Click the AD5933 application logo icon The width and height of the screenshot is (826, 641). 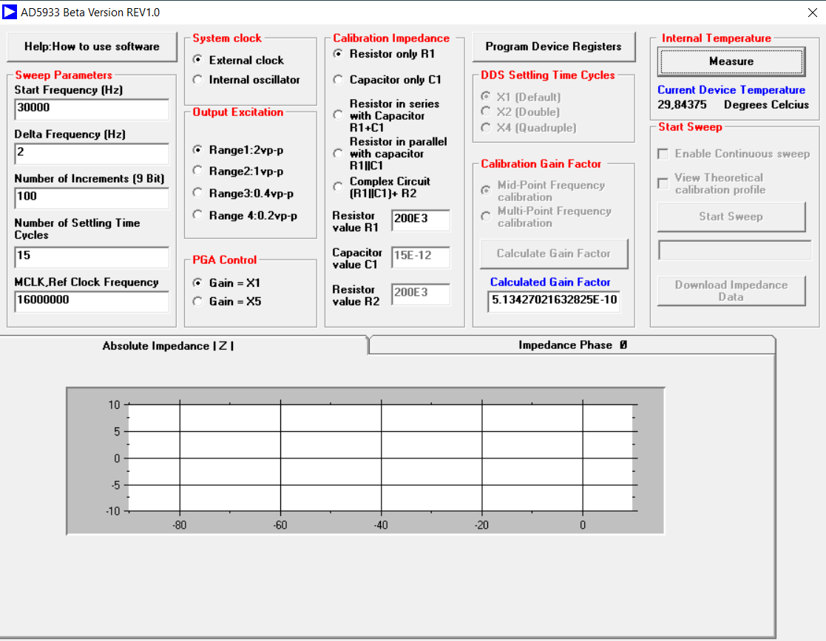click(10, 12)
